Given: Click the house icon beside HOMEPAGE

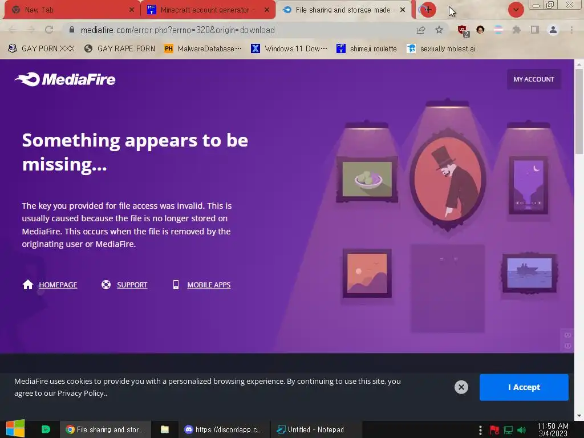Looking at the screenshot, I should click(27, 285).
